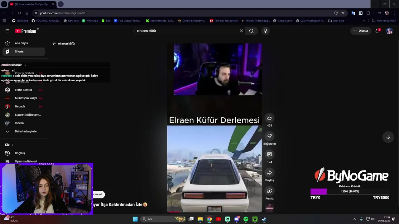
Task: Like the short with thumbs up
Action: point(269,118)
